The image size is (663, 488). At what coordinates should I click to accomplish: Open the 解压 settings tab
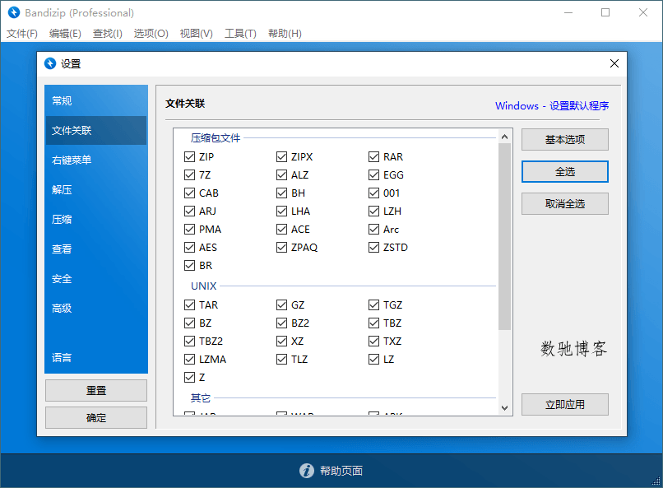pos(96,189)
